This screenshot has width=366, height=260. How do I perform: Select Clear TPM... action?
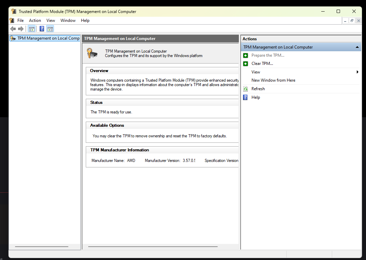(x=262, y=64)
